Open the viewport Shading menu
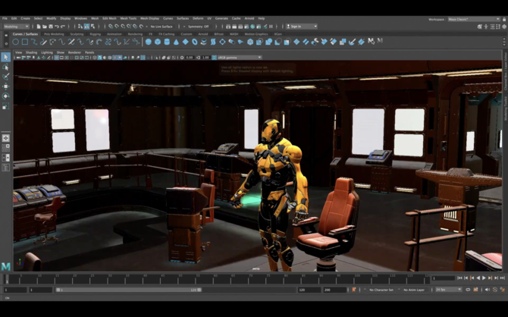508x317 pixels. [x=31, y=52]
